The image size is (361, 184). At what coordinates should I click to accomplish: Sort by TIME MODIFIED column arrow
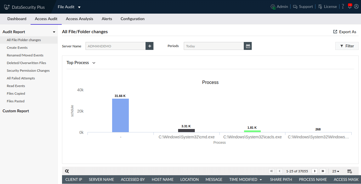tap(261, 180)
